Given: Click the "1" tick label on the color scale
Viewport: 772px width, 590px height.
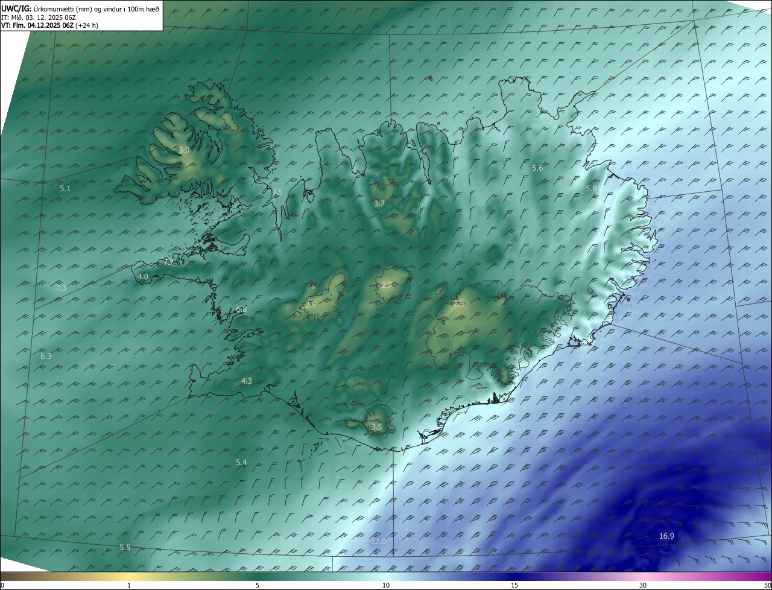Looking at the screenshot, I should click(x=129, y=585).
